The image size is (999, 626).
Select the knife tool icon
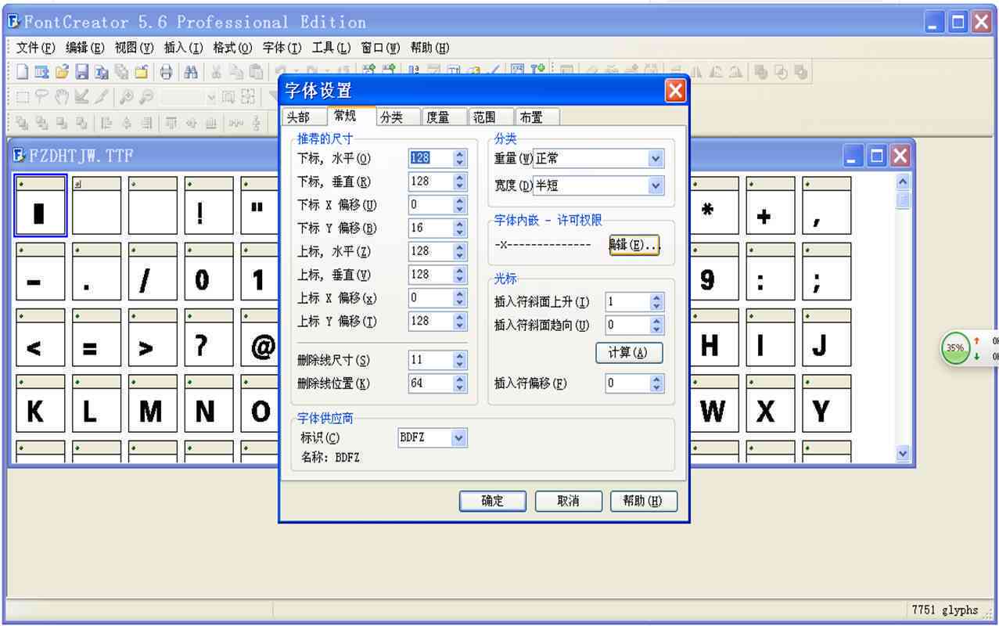pos(102,97)
